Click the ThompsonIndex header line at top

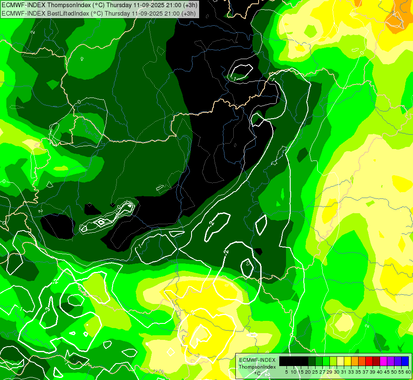99,5
